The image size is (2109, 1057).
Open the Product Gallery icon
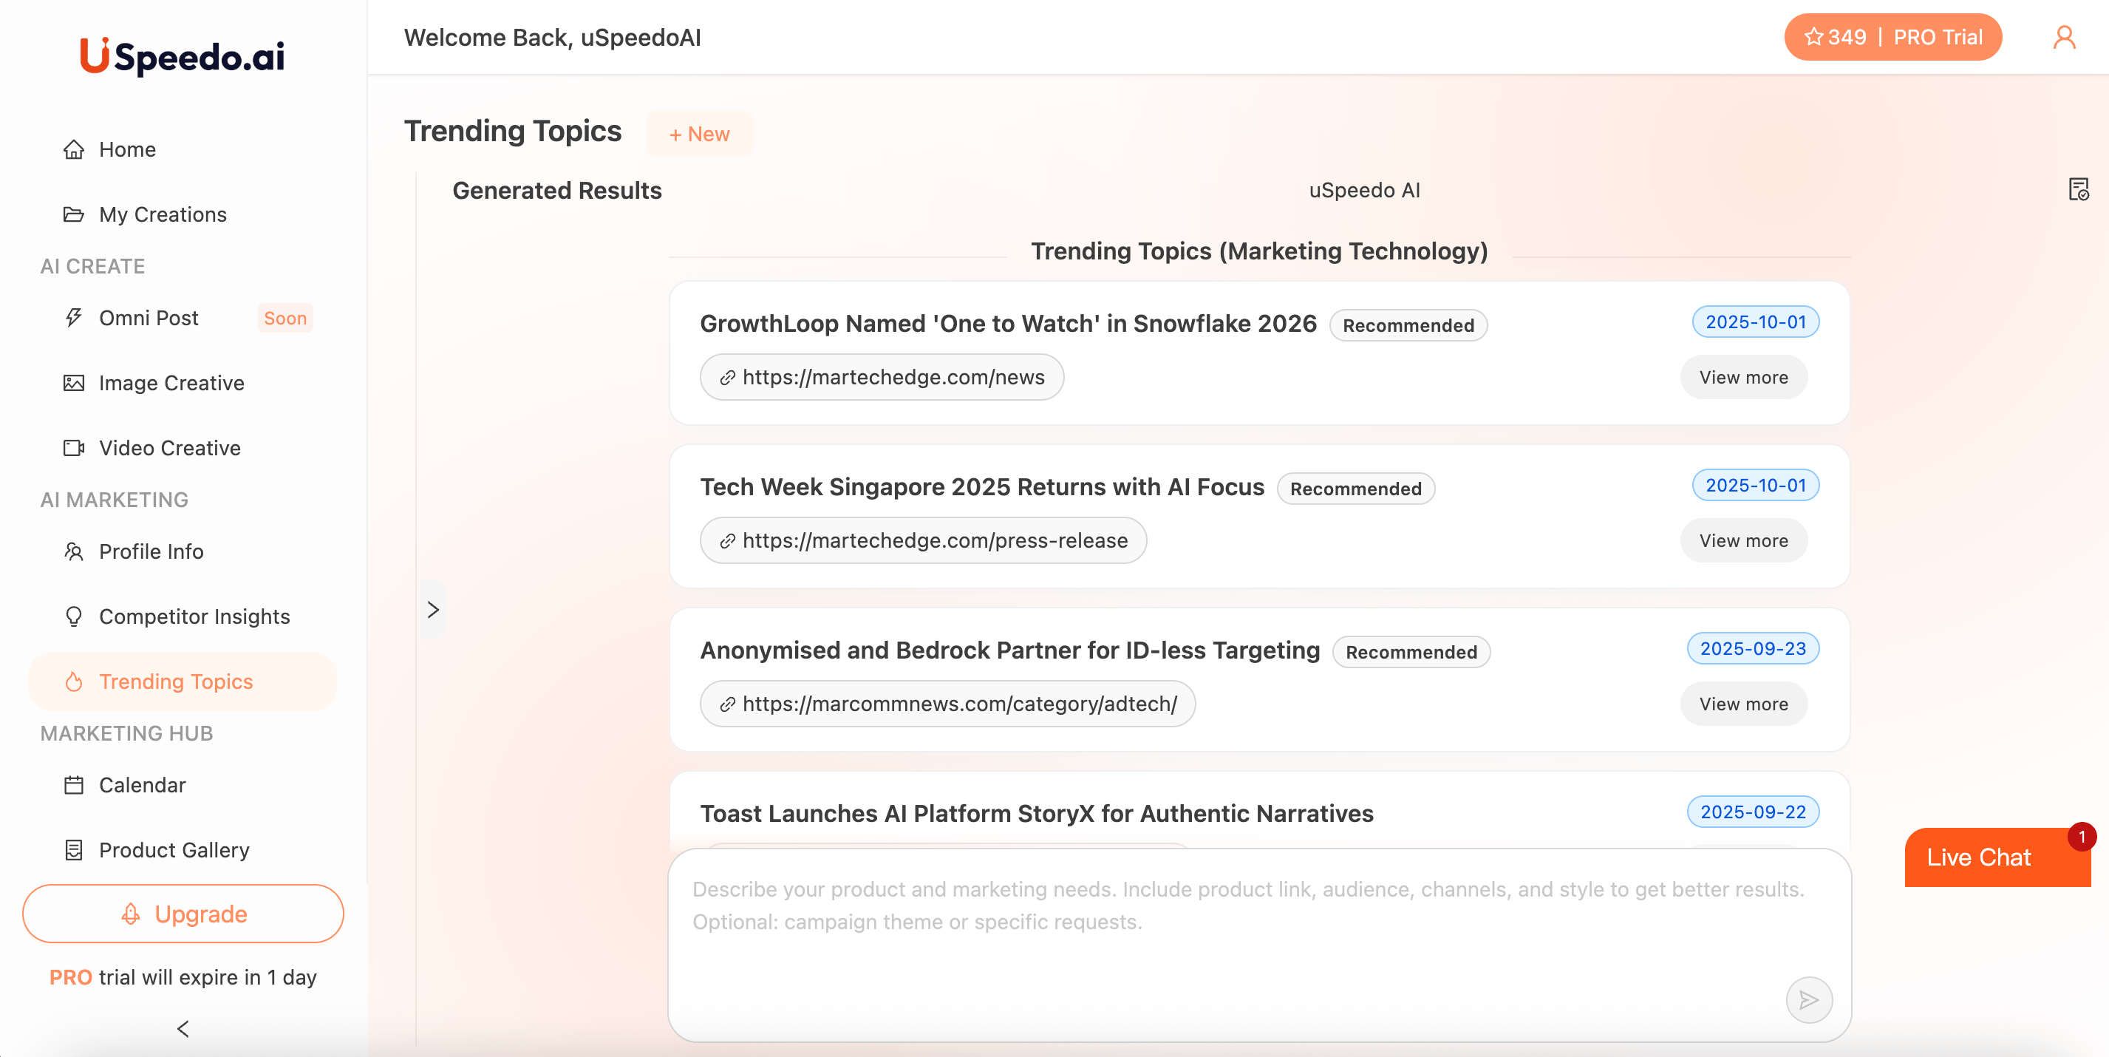[75, 850]
